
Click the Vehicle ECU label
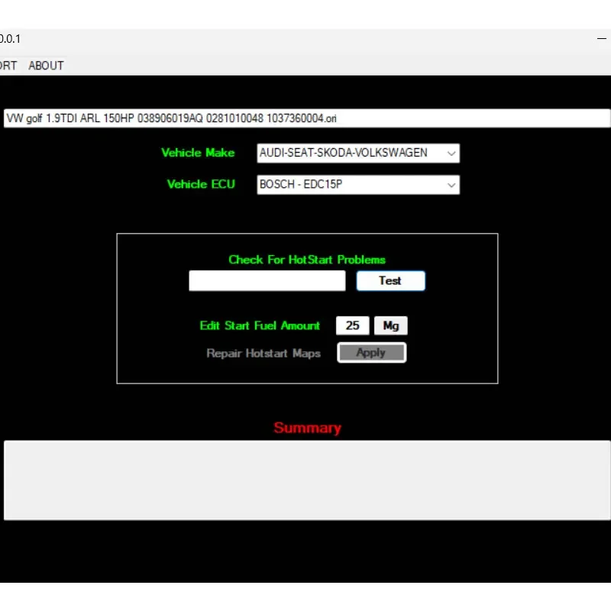[x=201, y=184]
